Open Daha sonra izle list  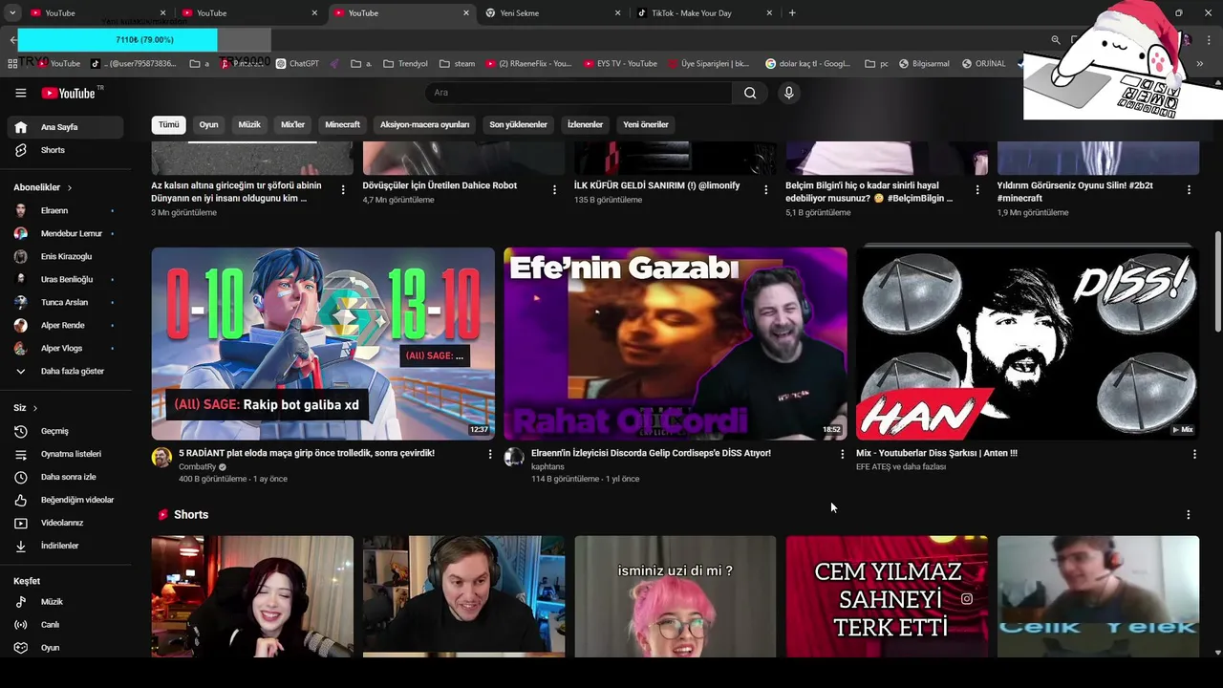click(x=65, y=477)
